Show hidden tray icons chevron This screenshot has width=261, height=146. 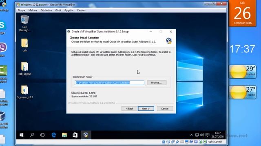click(x=192, y=135)
